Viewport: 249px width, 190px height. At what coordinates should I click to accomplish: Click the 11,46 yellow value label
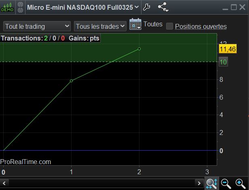228,49
